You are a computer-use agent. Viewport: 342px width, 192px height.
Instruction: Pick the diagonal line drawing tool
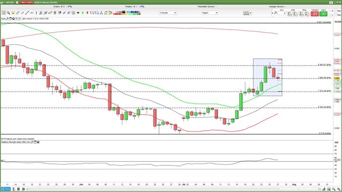pyautogui.click(x=27, y=13)
